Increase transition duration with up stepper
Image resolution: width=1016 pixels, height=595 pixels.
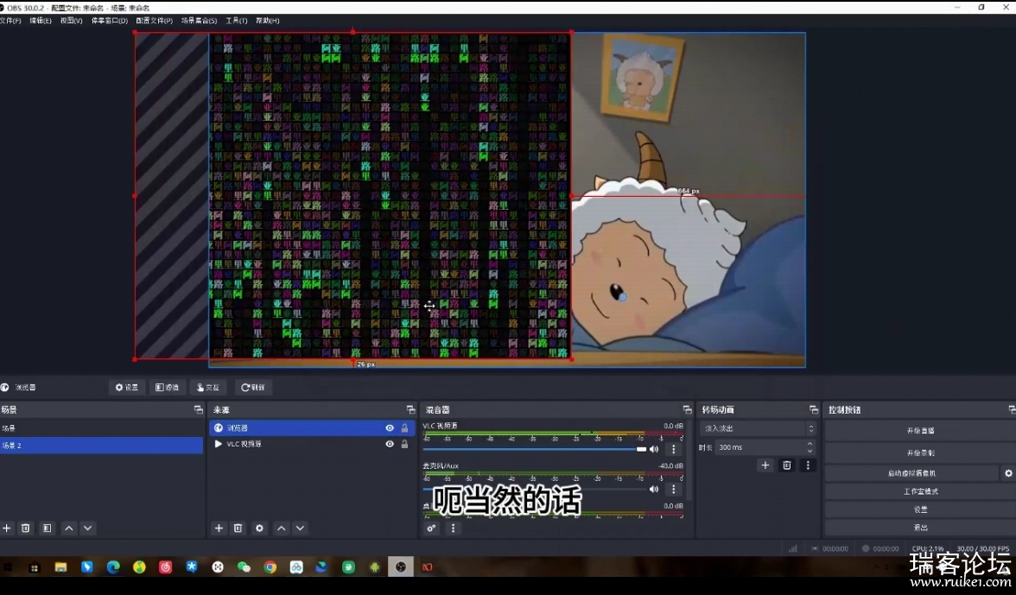810,444
